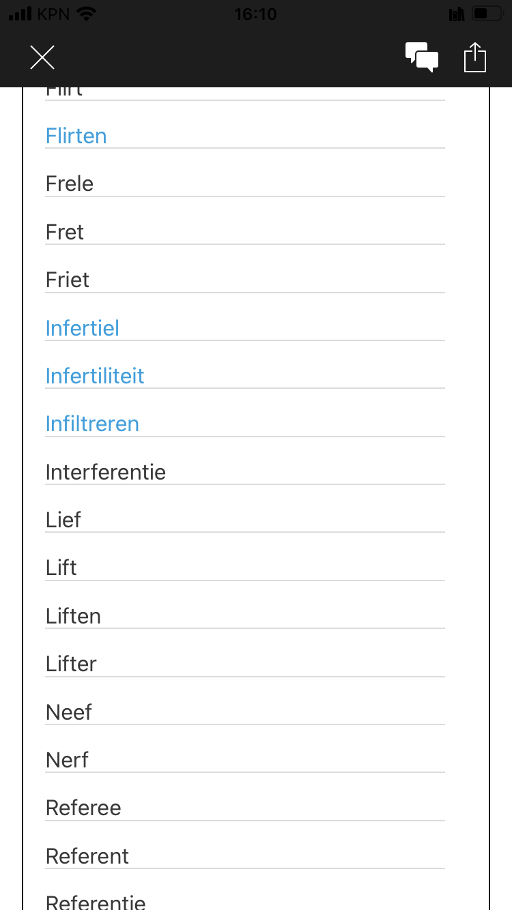512x910 pixels.
Task: Select the word Friet
Action: [x=68, y=280]
